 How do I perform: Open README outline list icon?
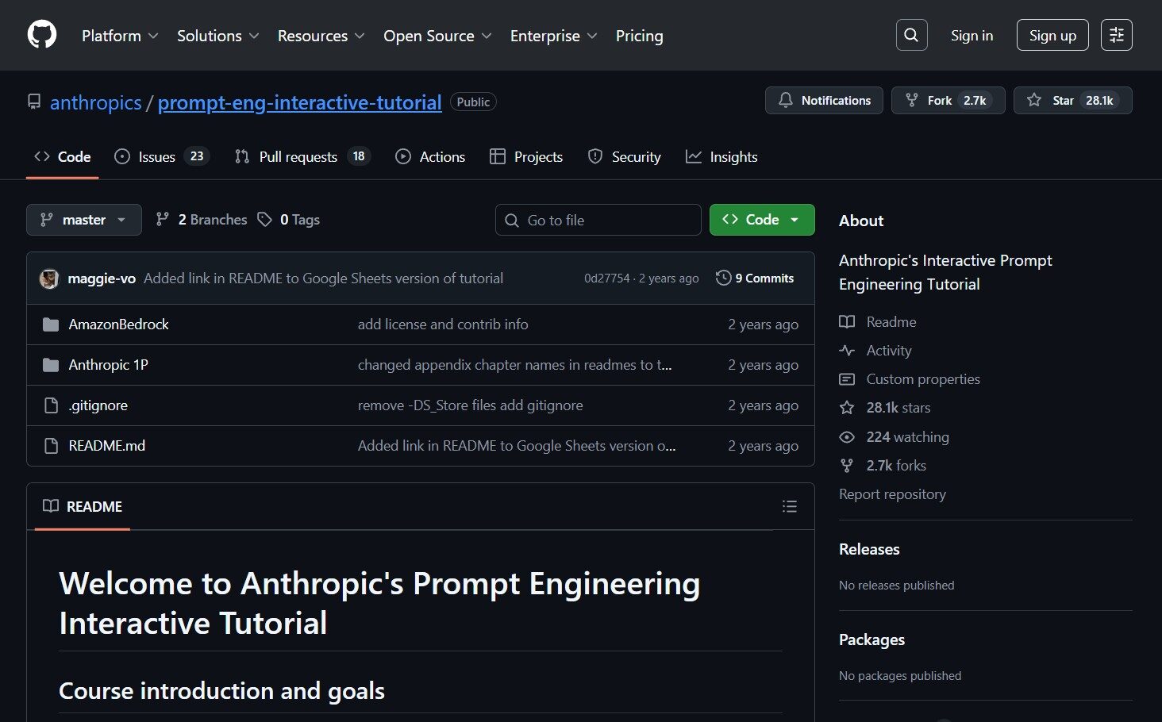789,506
